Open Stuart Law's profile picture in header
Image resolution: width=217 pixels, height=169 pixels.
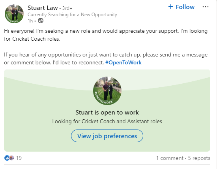coord(14,14)
